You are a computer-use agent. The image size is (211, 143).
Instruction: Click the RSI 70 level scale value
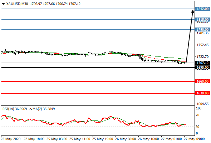(x=197, y=115)
